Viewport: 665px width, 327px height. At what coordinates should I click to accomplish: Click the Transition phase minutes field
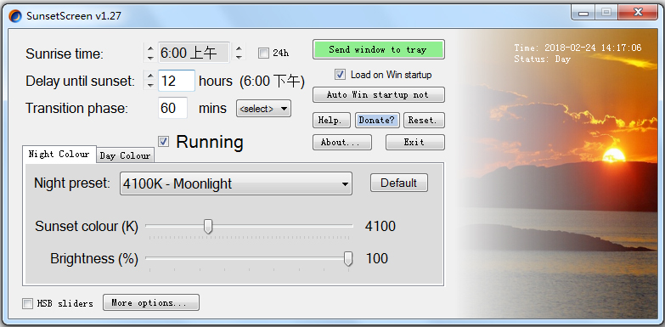click(x=172, y=108)
